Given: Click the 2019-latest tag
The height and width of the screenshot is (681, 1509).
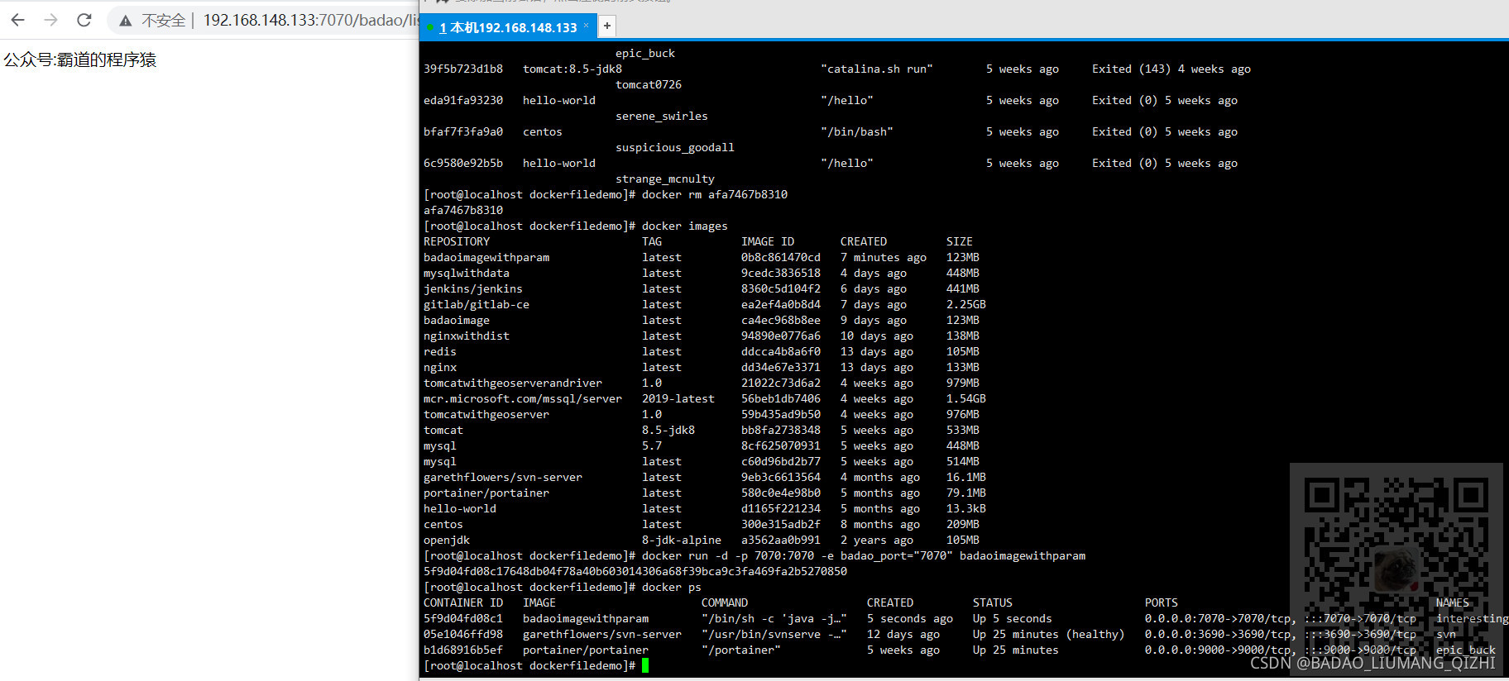Looking at the screenshot, I should click(x=678, y=398).
